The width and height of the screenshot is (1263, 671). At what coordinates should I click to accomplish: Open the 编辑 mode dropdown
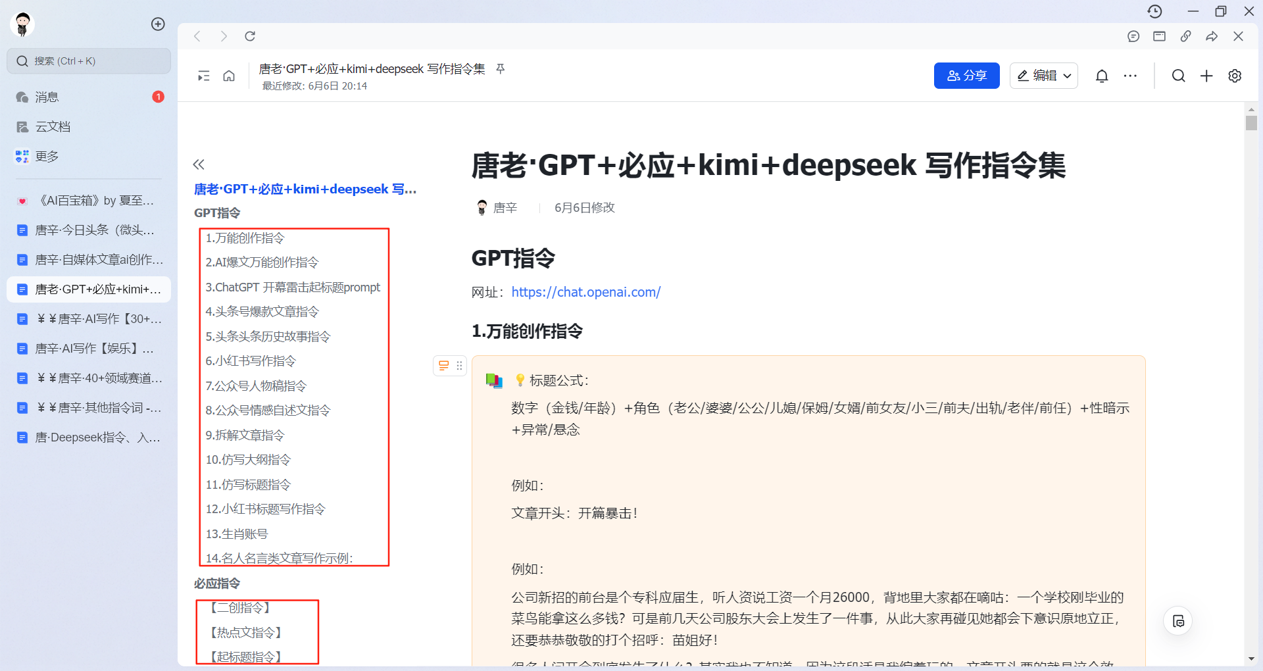pyautogui.click(x=1044, y=76)
